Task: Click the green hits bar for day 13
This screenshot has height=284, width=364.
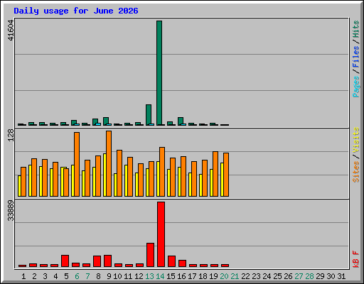Action: [149, 115]
